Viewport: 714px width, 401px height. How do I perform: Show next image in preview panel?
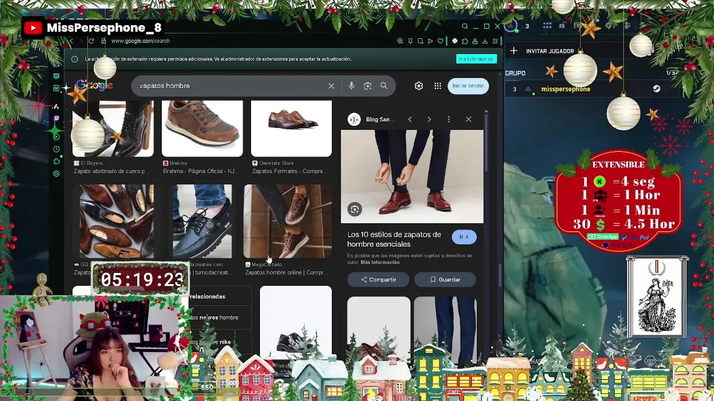(429, 119)
